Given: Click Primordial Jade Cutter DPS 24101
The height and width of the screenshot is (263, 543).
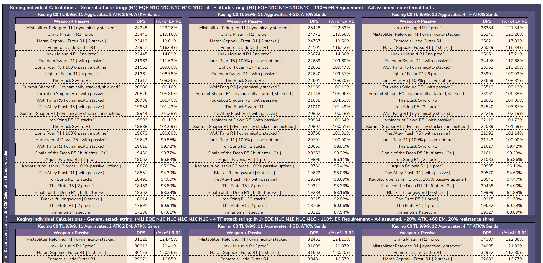Looking at the screenshot, I should coord(314,47).
